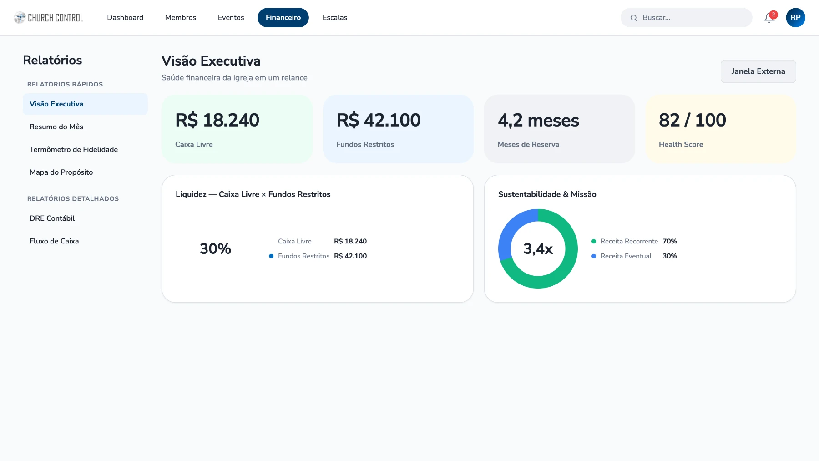Click the Saúde financeira subtitle text
This screenshot has height=461, width=819.
point(234,78)
